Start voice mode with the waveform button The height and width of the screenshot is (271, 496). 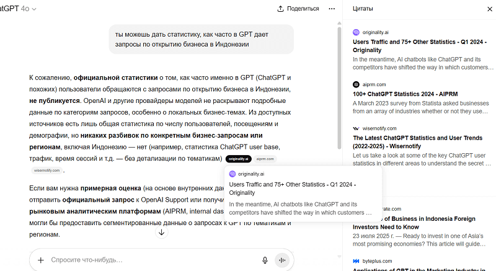[x=282, y=260]
